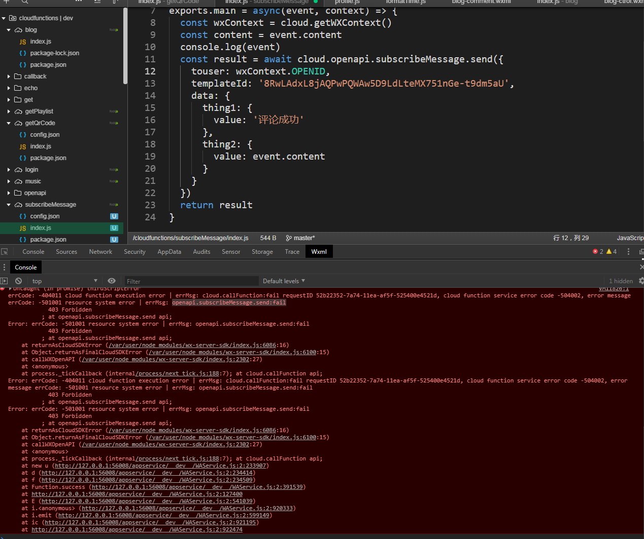Expand the login folder arrow

(x=9, y=170)
